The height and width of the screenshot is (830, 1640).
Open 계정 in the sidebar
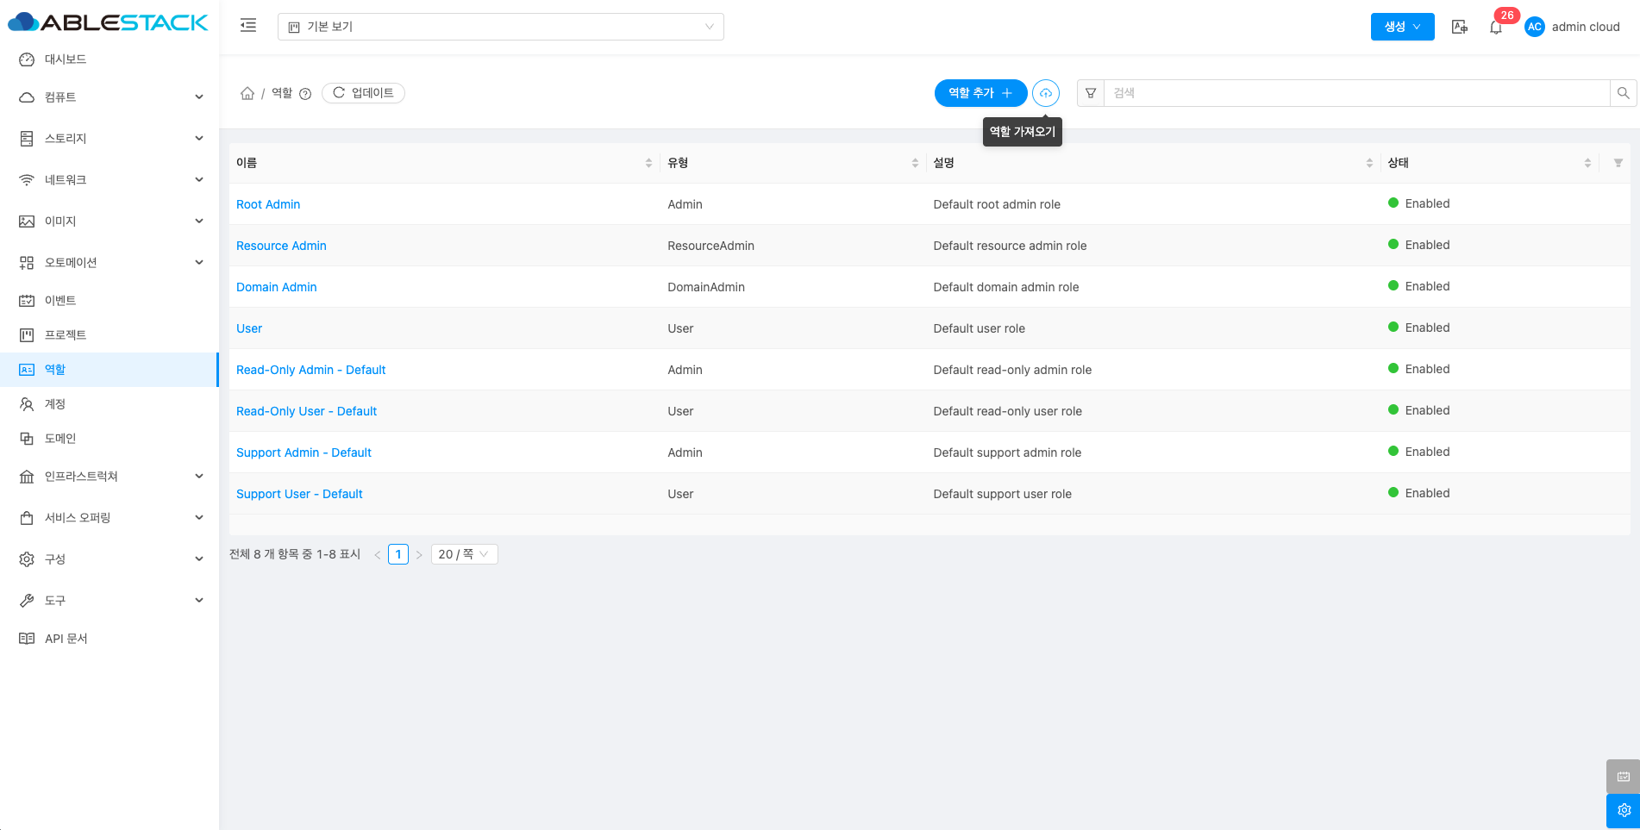(55, 404)
